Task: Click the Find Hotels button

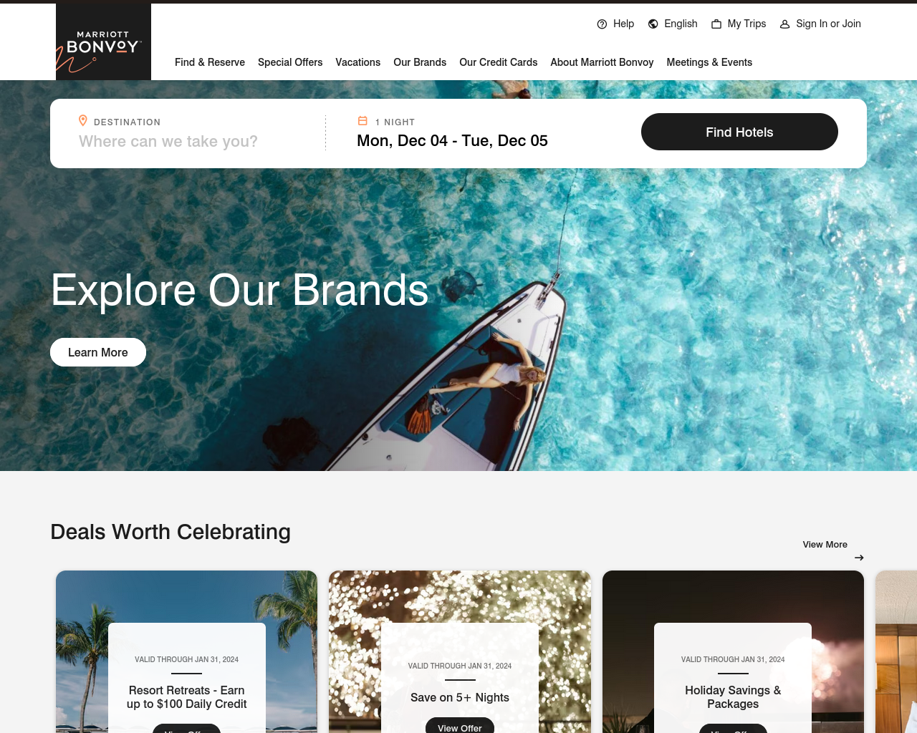Action: 739,132
